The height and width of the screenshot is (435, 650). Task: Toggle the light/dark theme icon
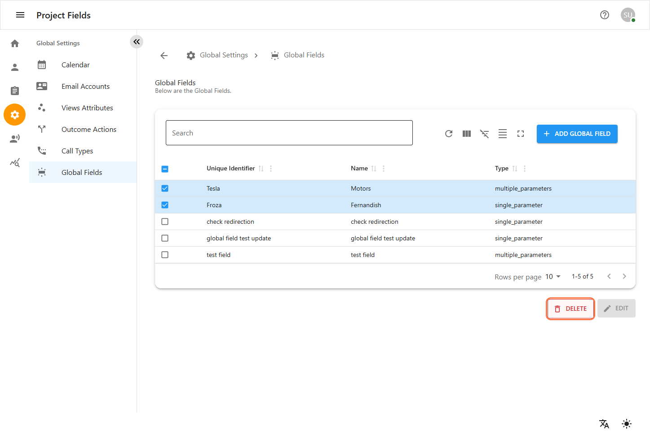tap(626, 423)
